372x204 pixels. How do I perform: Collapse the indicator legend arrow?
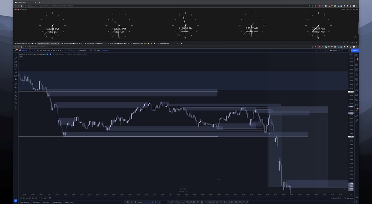pos(21,57)
